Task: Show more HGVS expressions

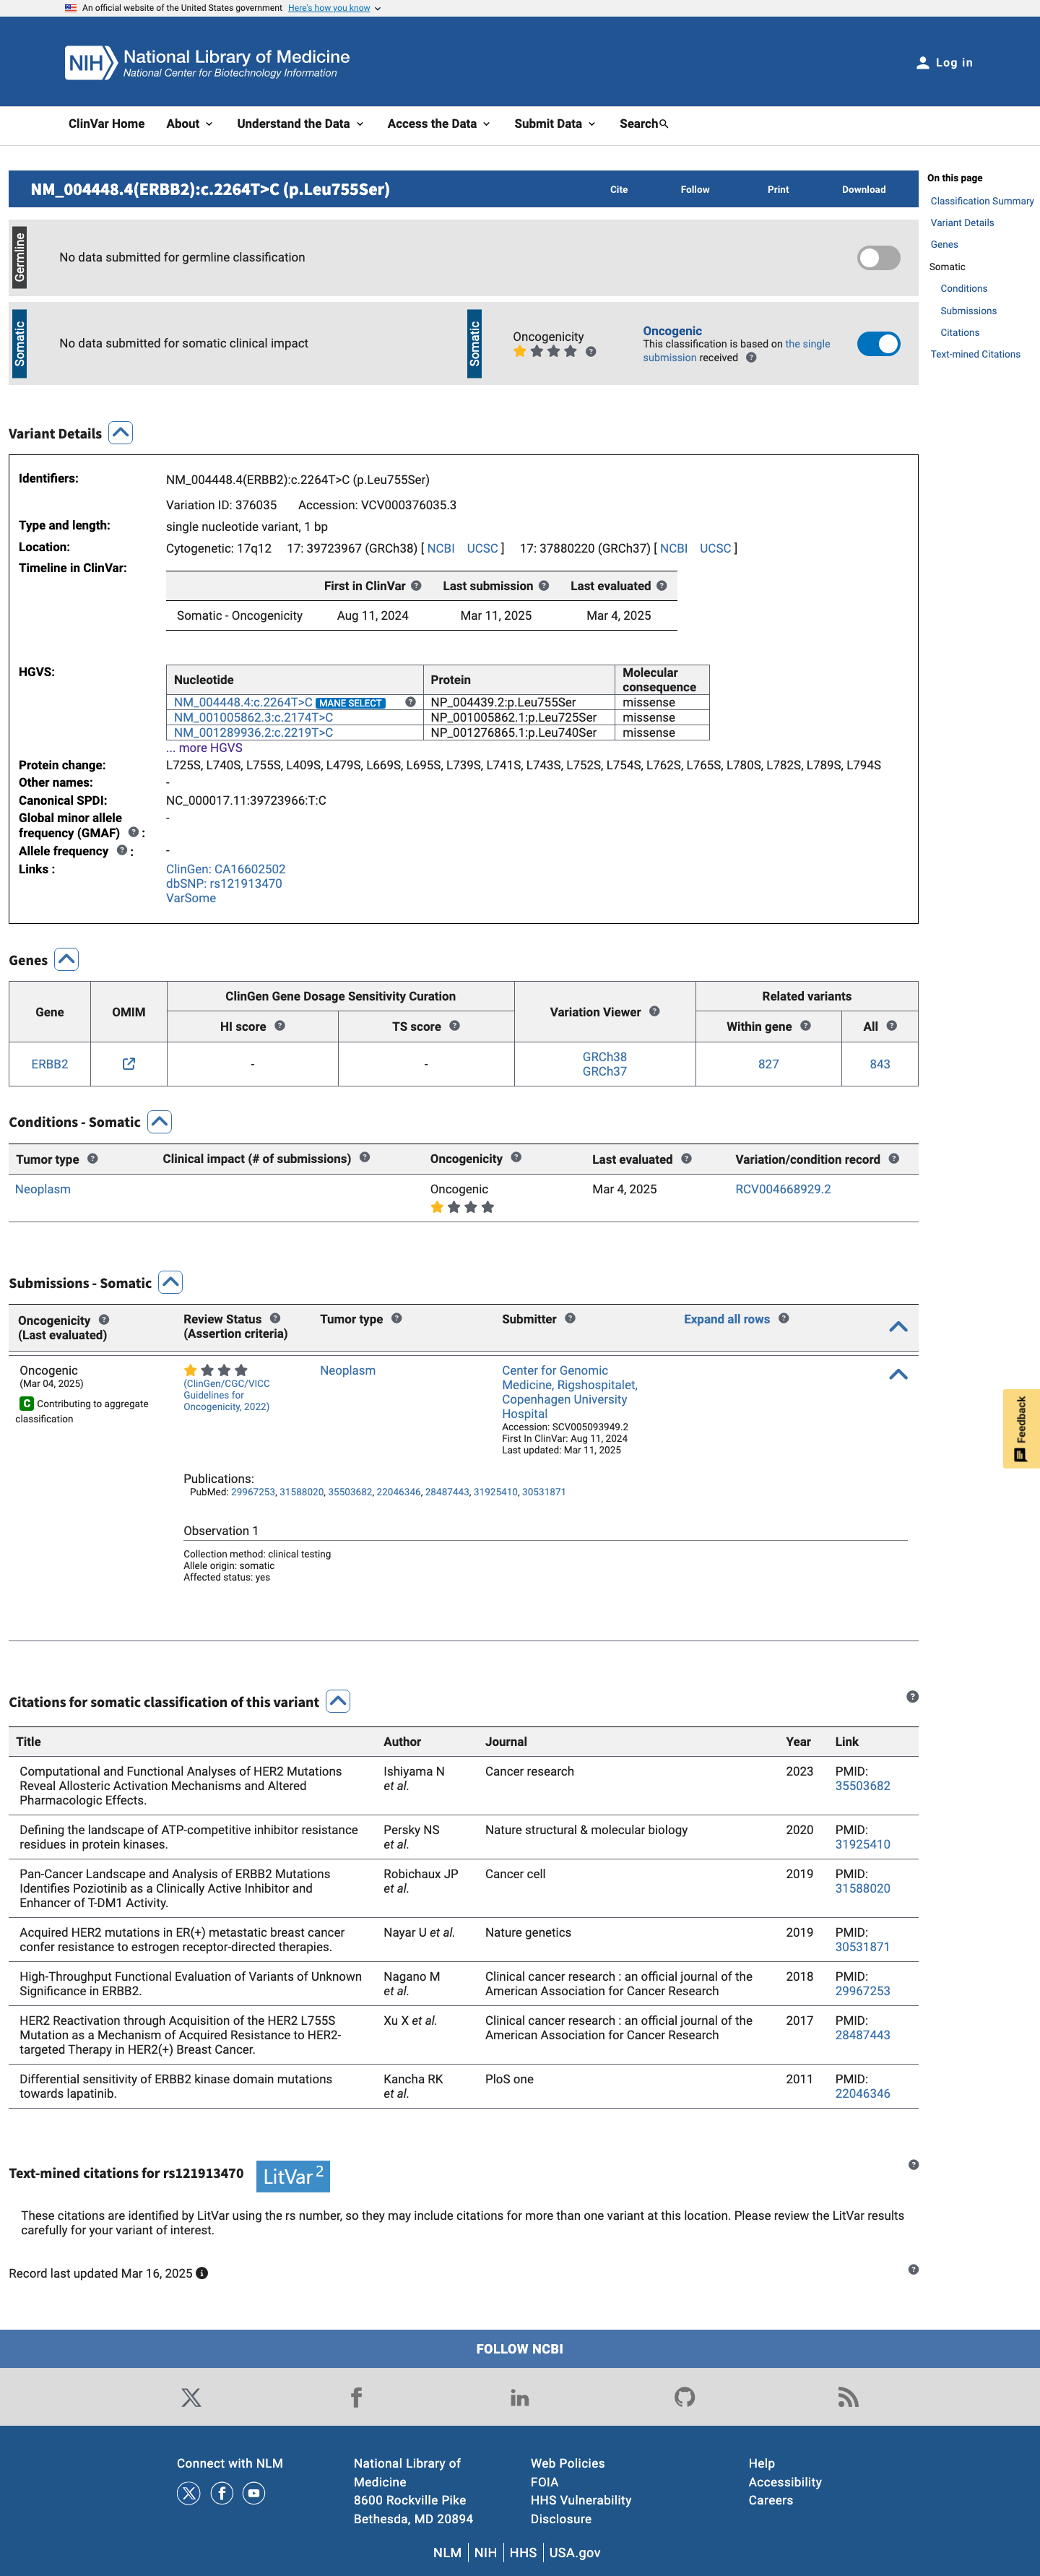Action: coord(204,748)
